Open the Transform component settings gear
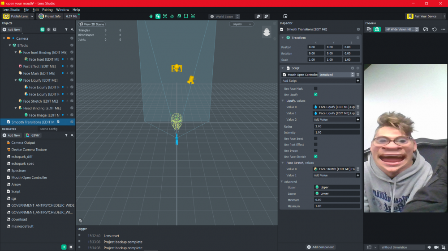This screenshot has height=251, width=448. (358, 38)
